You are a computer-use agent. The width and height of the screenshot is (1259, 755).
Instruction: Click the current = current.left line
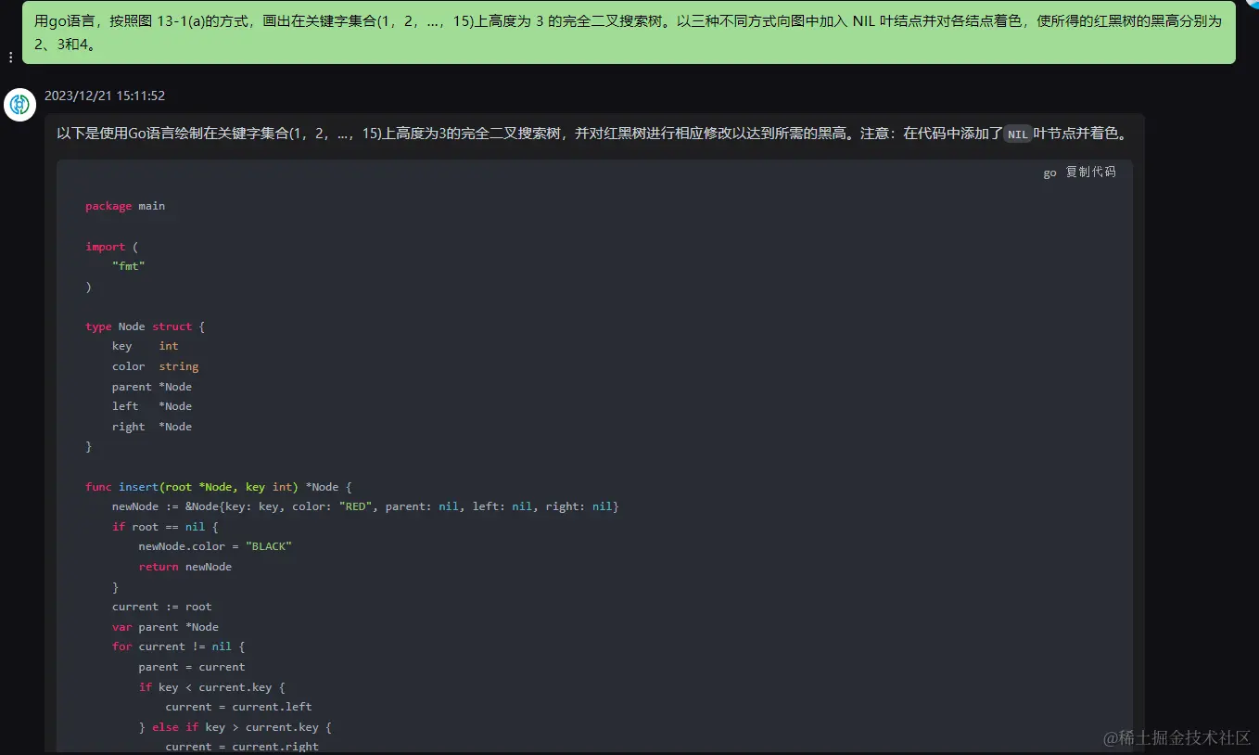(235, 706)
